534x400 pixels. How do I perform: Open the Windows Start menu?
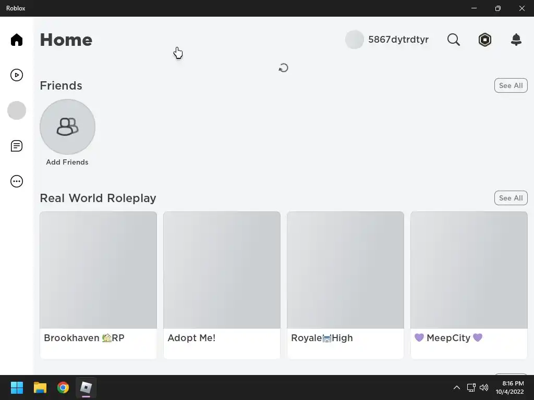[17, 387]
